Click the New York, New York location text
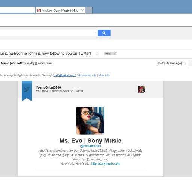This screenshot has height=192, width=192. coord(75,163)
